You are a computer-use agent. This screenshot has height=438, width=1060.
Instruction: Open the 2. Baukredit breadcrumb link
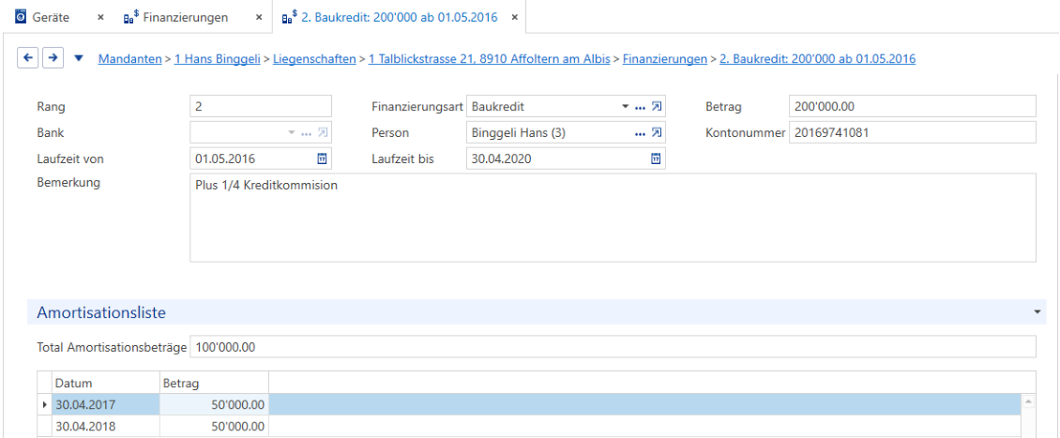pyautogui.click(x=817, y=59)
